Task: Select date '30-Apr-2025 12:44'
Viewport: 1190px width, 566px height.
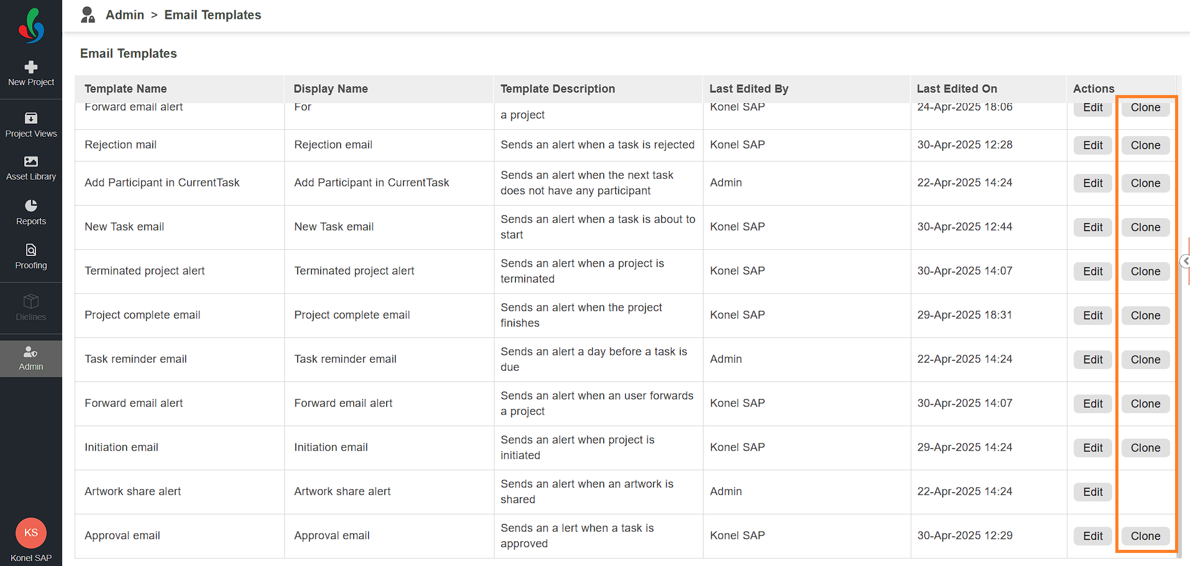Action: (x=965, y=227)
